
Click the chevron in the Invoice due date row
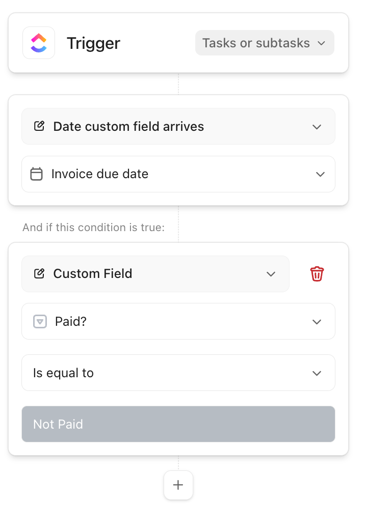pos(320,174)
